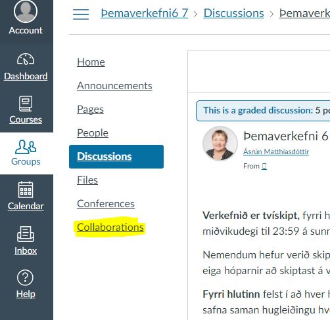Click the paragraph starting Nemendum hefur verið
Screen dimensions: 330x320
click(x=266, y=263)
